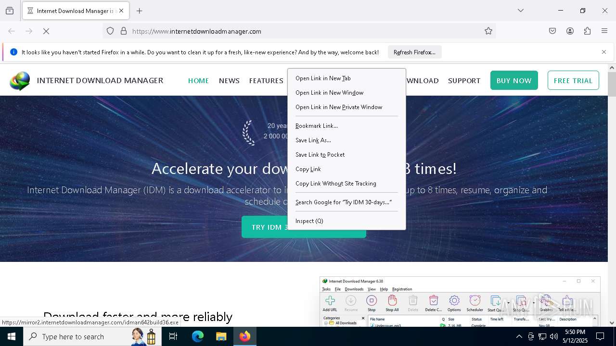Open Microsoft Edge from the taskbar
This screenshot has height=346, width=616.
(198, 336)
